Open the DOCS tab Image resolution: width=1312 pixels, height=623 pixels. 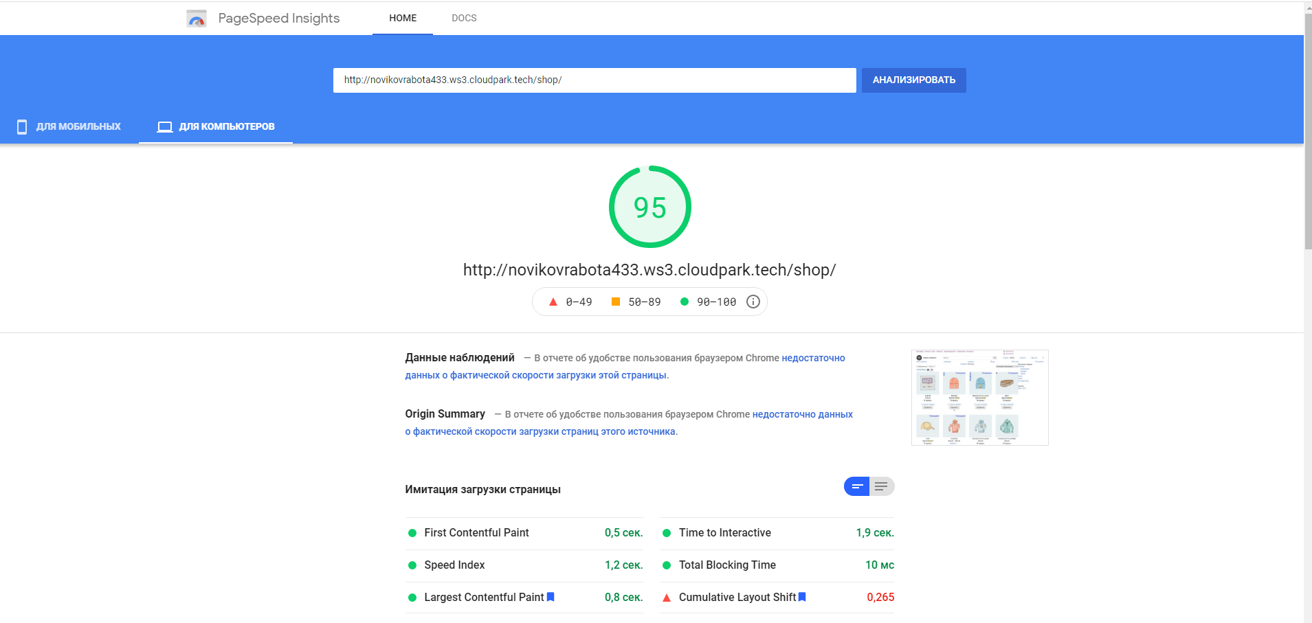[464, 19]
